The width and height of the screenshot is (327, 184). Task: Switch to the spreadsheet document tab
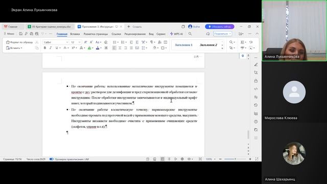click(50, 27)
